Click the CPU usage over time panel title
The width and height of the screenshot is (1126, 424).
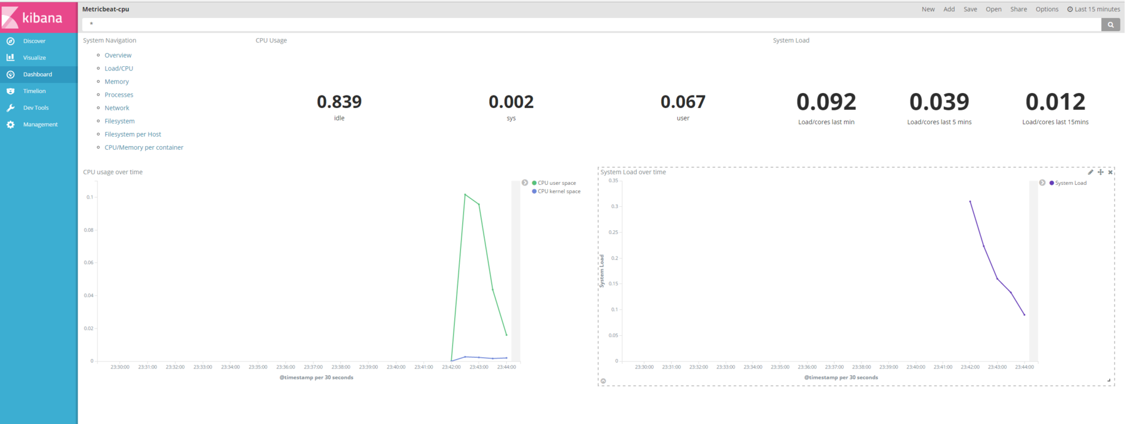pos(113,172)
